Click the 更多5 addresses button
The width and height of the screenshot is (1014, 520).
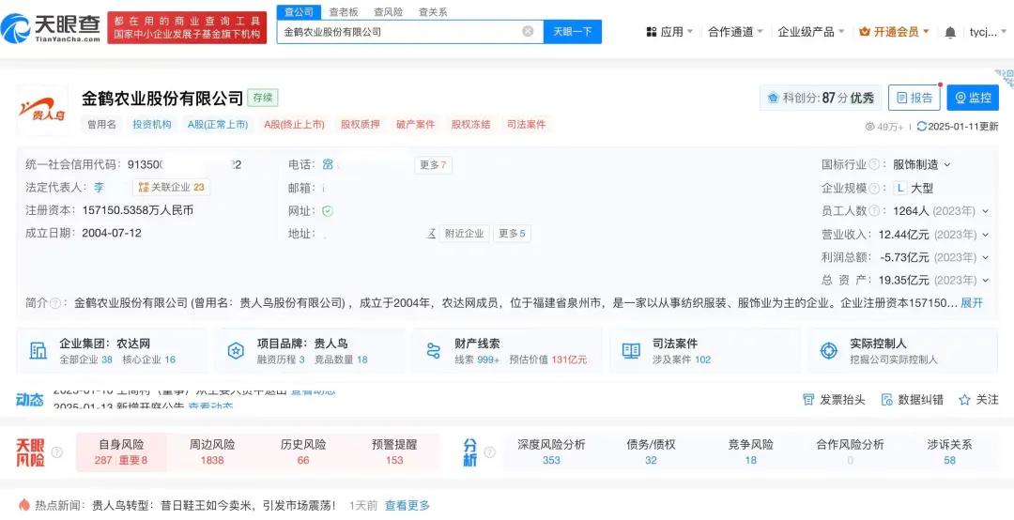(513, 234)
